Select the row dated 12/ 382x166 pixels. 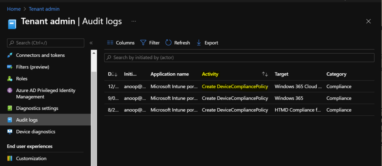pyautogui.click(x=239, y=86)
